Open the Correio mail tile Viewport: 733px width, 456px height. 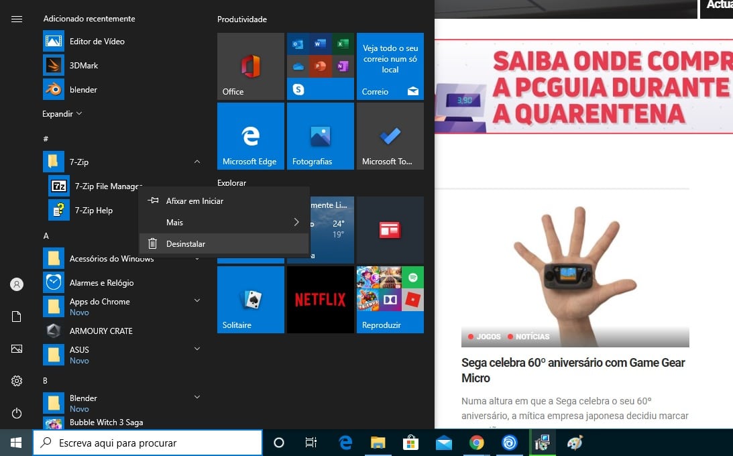pos(390,66)
